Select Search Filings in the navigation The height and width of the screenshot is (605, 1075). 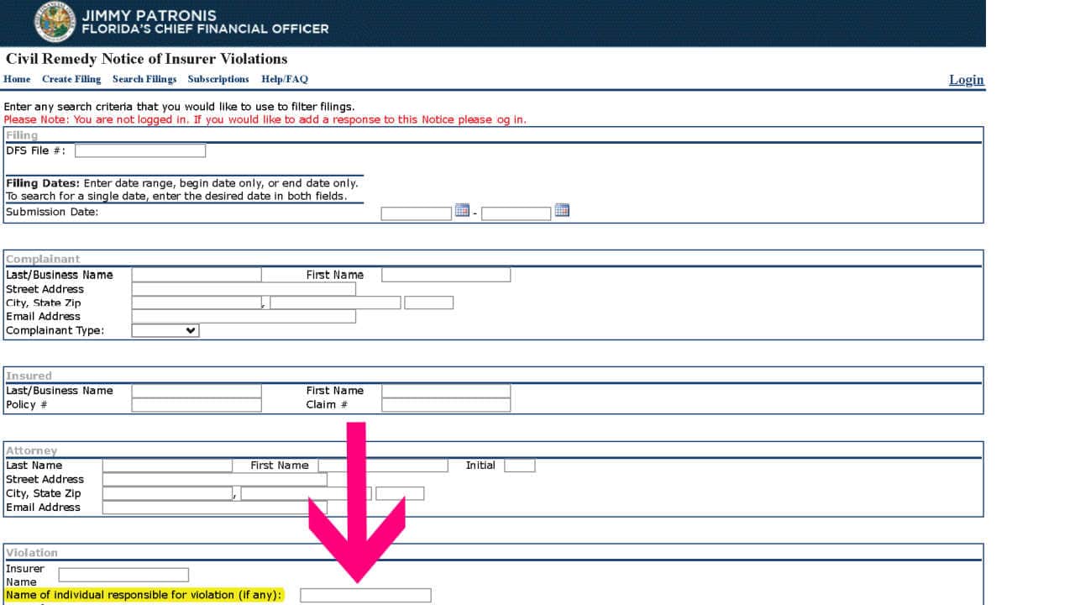point(144,79)
